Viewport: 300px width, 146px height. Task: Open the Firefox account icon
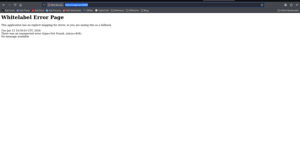coord(286,5)
